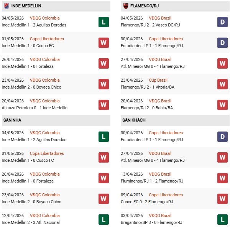Screen dimensions: 230x227
Task: Click the Flamengo/RJ team crest icon
Action: coord(126,6)
